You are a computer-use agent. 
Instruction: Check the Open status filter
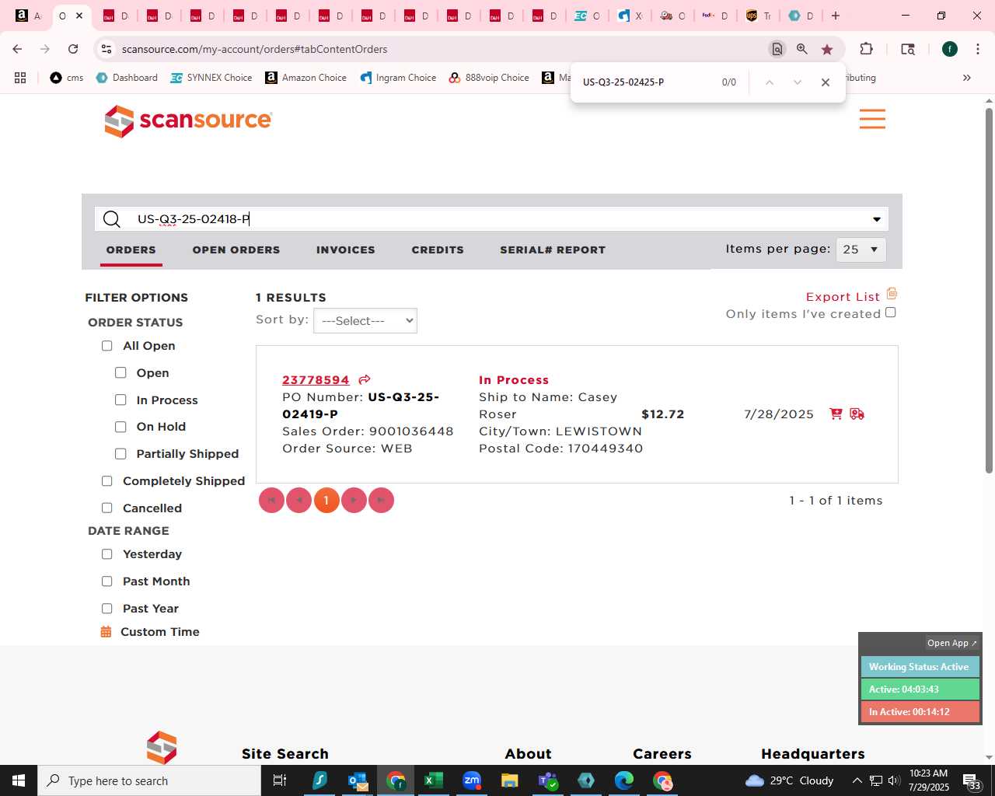point(120,373)
